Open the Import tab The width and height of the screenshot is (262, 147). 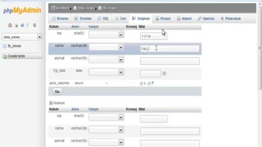coord(184,18)
